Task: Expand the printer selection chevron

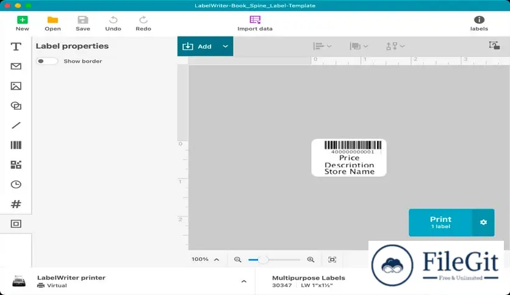Action: tap(244, 282)
